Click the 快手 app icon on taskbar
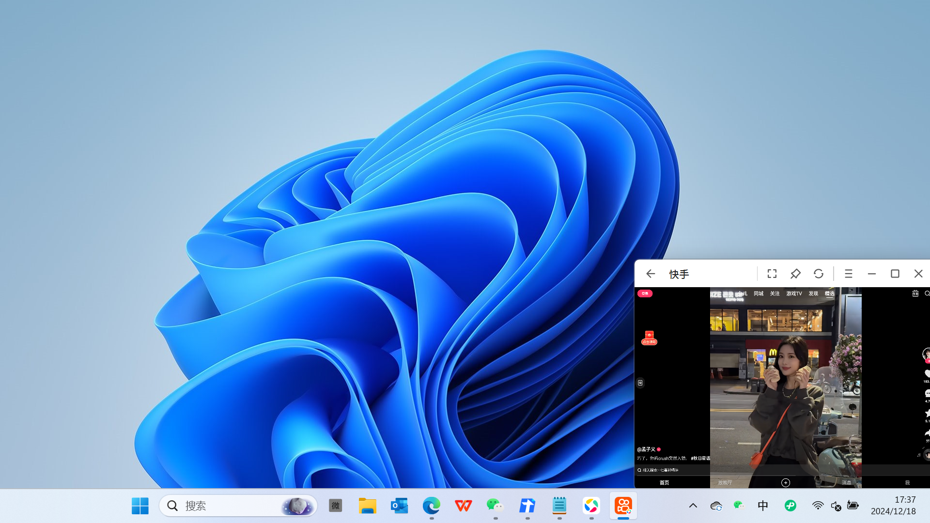Viewport: 930px width, 523px height. [x=623, y=506]
